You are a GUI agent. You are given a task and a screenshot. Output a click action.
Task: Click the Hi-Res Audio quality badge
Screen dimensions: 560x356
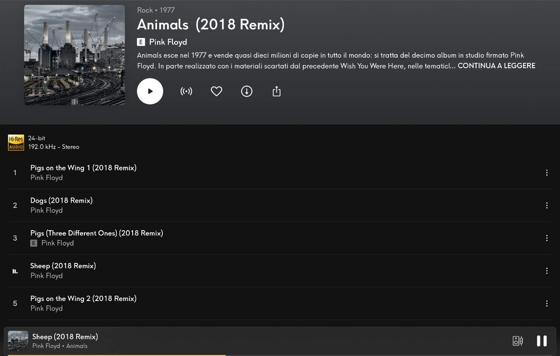(x=16, y=142)
